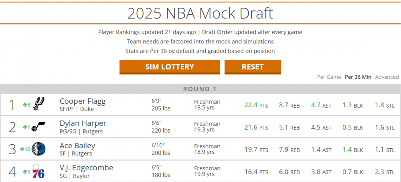This screenshot has height=182, width=401.
Task: Click the ROUND 1 header bar
Action: 200,89
